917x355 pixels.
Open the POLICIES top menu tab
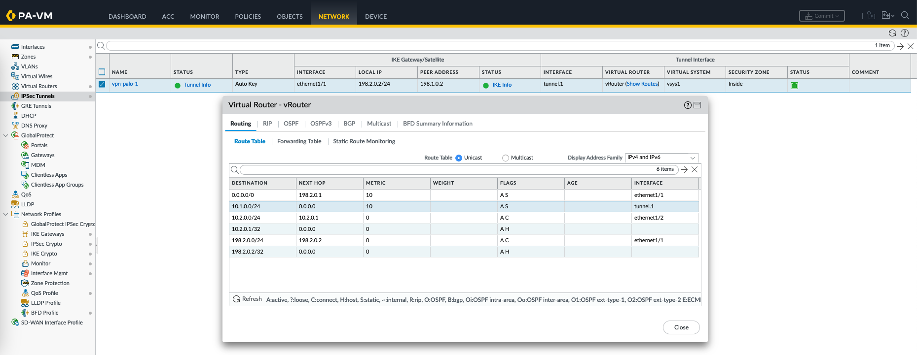248,16
